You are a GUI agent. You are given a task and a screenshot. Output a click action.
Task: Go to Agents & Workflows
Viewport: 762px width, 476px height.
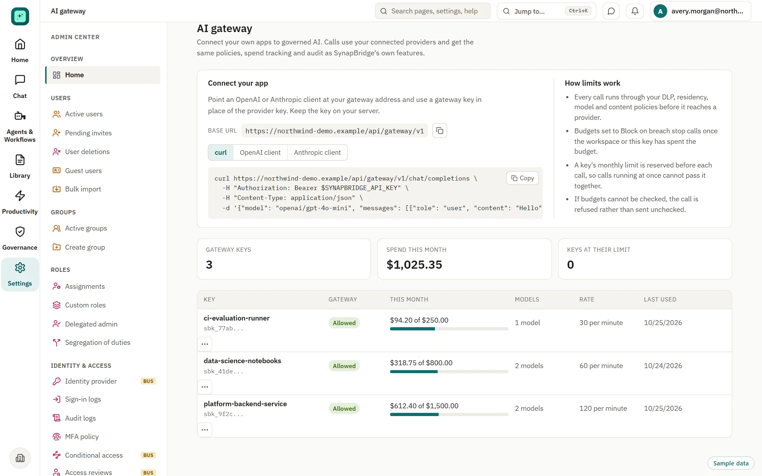tap(20, 127)
